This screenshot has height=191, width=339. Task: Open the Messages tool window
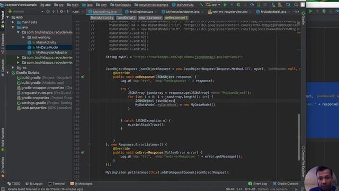81,184
